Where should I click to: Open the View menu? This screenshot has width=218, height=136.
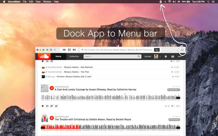38,2
